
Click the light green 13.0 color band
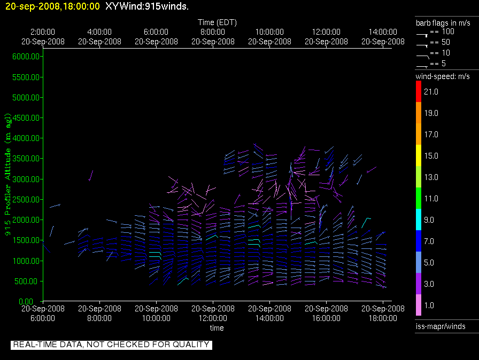coord(419,177)
